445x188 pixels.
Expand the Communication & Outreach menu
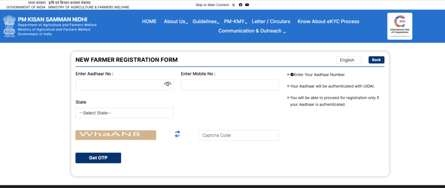(252, 31)
